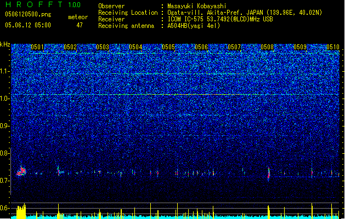Click the 1.0 frequency axis label

click(x=5, y=99)
